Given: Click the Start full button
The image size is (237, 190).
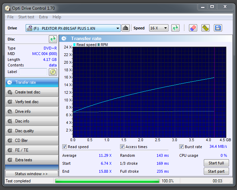Looking at the screenshot, I should [x=216, y=163].
